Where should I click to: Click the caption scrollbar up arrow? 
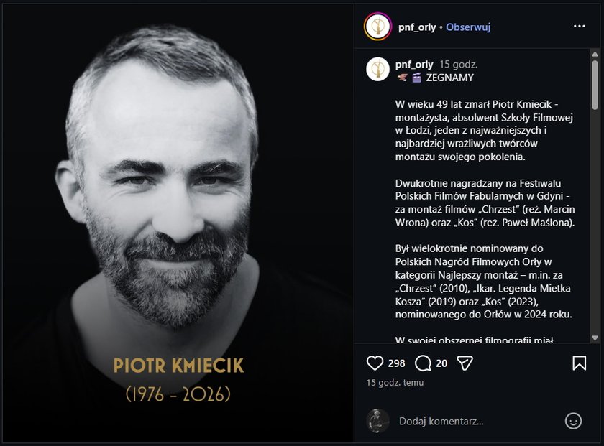click(595, 55)
